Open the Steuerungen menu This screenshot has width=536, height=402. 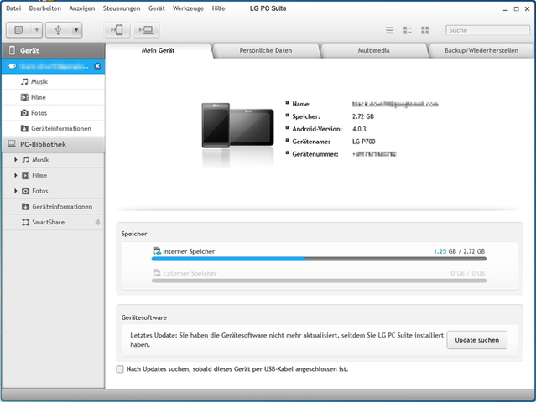pyautogui.click(x=122, y=8)
